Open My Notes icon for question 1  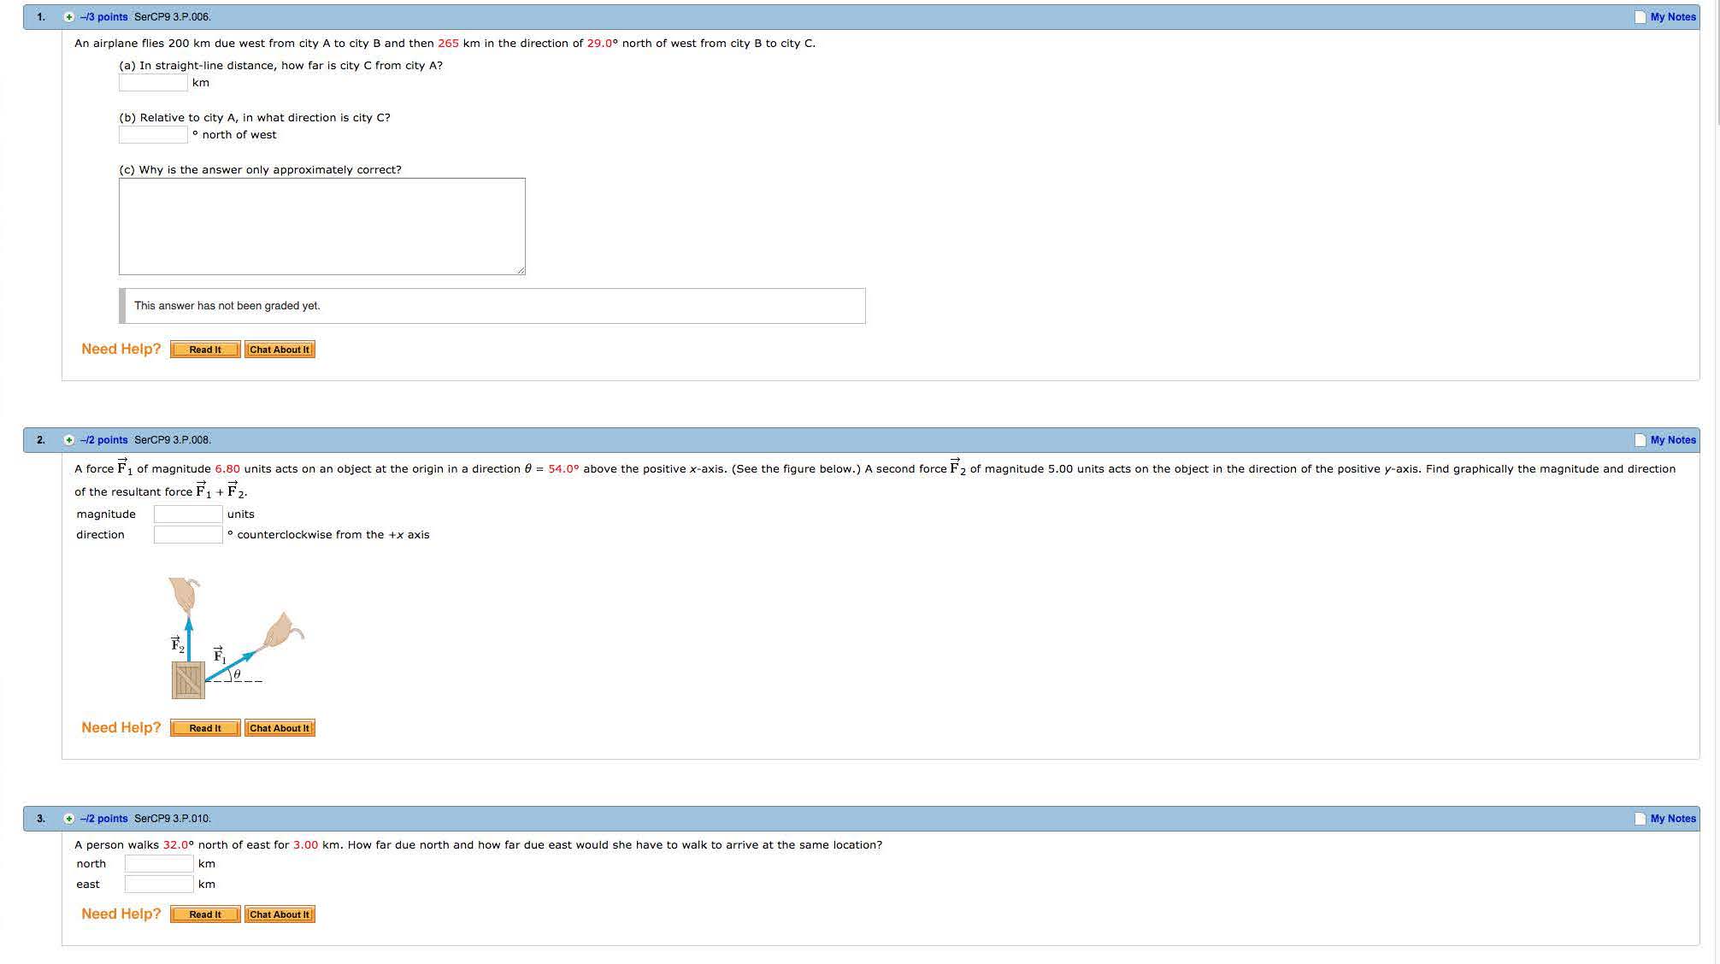pos(1640,17)
